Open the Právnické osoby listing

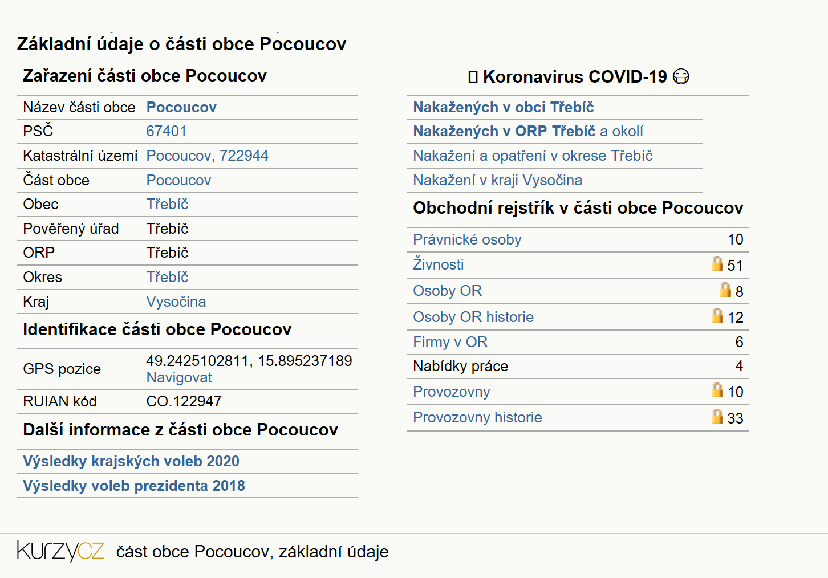(467, 239)
